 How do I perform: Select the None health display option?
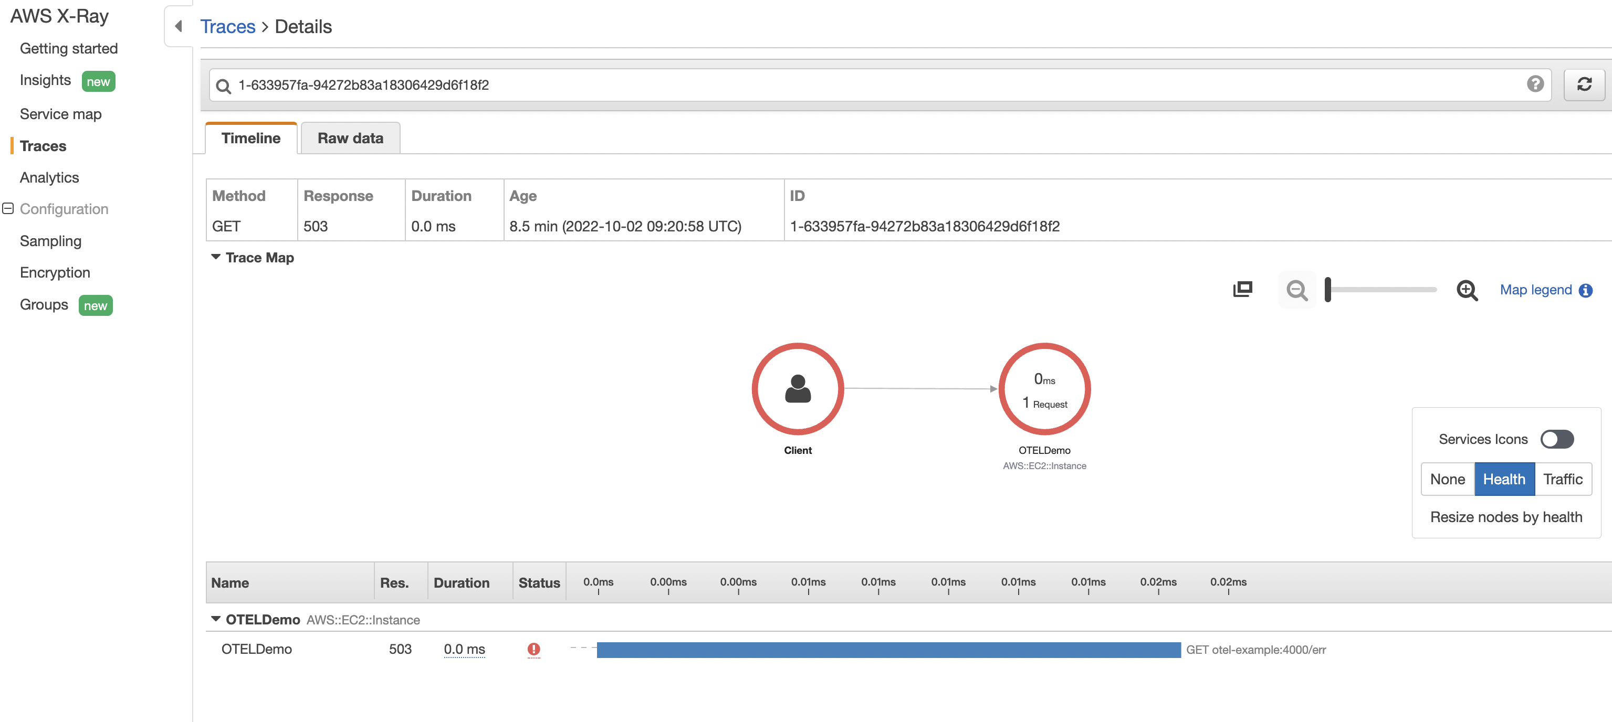click(1448, 479)
